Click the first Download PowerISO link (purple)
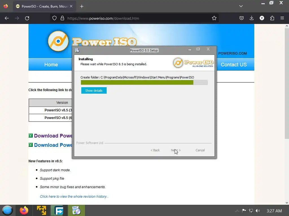 point(53,136)
